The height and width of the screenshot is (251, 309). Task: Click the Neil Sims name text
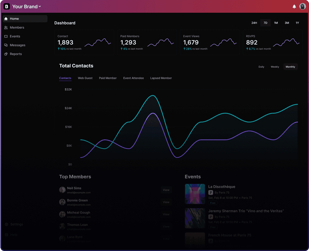pos(74,188)
